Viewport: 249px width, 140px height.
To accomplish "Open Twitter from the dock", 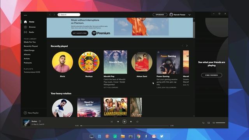I will [162, 136].
